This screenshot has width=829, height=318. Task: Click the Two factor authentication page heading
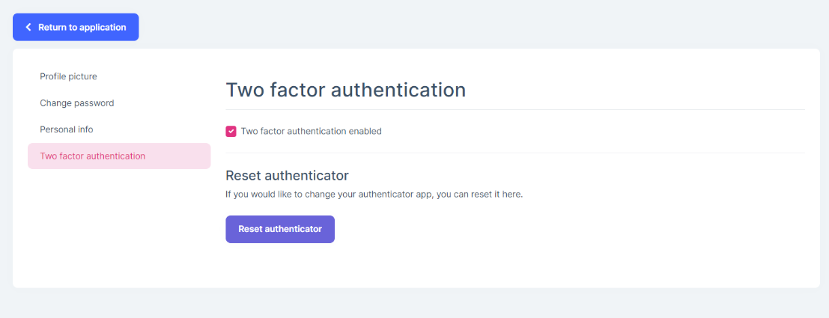pos(345,91)
